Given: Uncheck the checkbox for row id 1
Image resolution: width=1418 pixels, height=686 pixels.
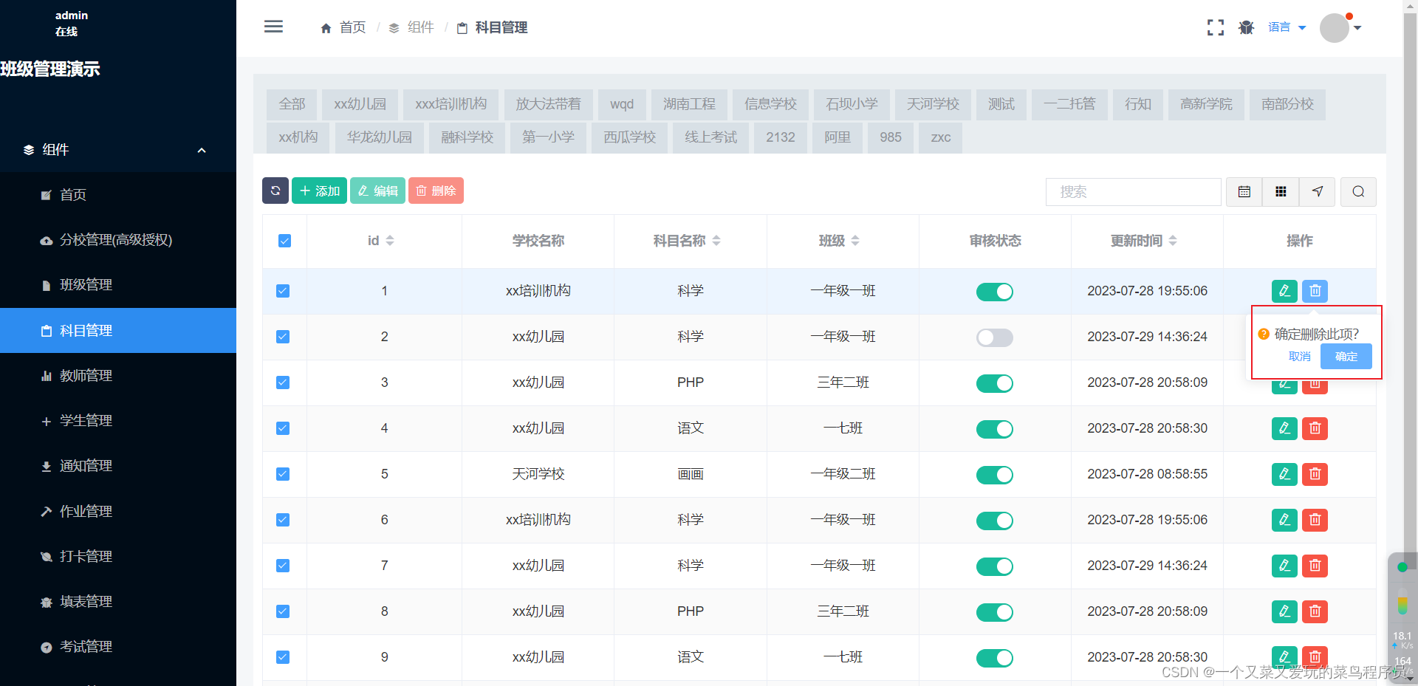Looking at the screenshot, I should click(x=283, y=291).
